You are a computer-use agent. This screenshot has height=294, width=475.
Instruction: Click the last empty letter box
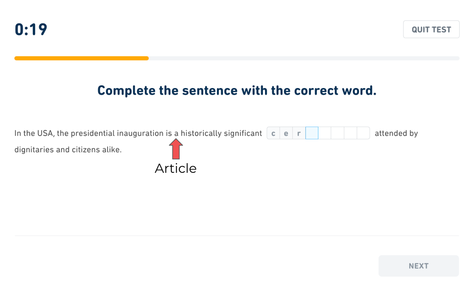[363, 133]
